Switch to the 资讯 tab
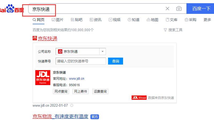The image size is (214, 120). 95,20
